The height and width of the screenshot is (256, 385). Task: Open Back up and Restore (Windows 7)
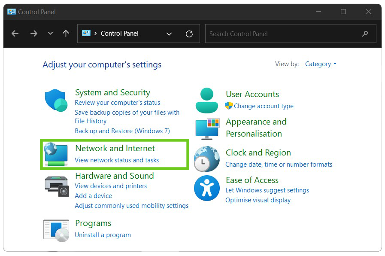point(122,131)
